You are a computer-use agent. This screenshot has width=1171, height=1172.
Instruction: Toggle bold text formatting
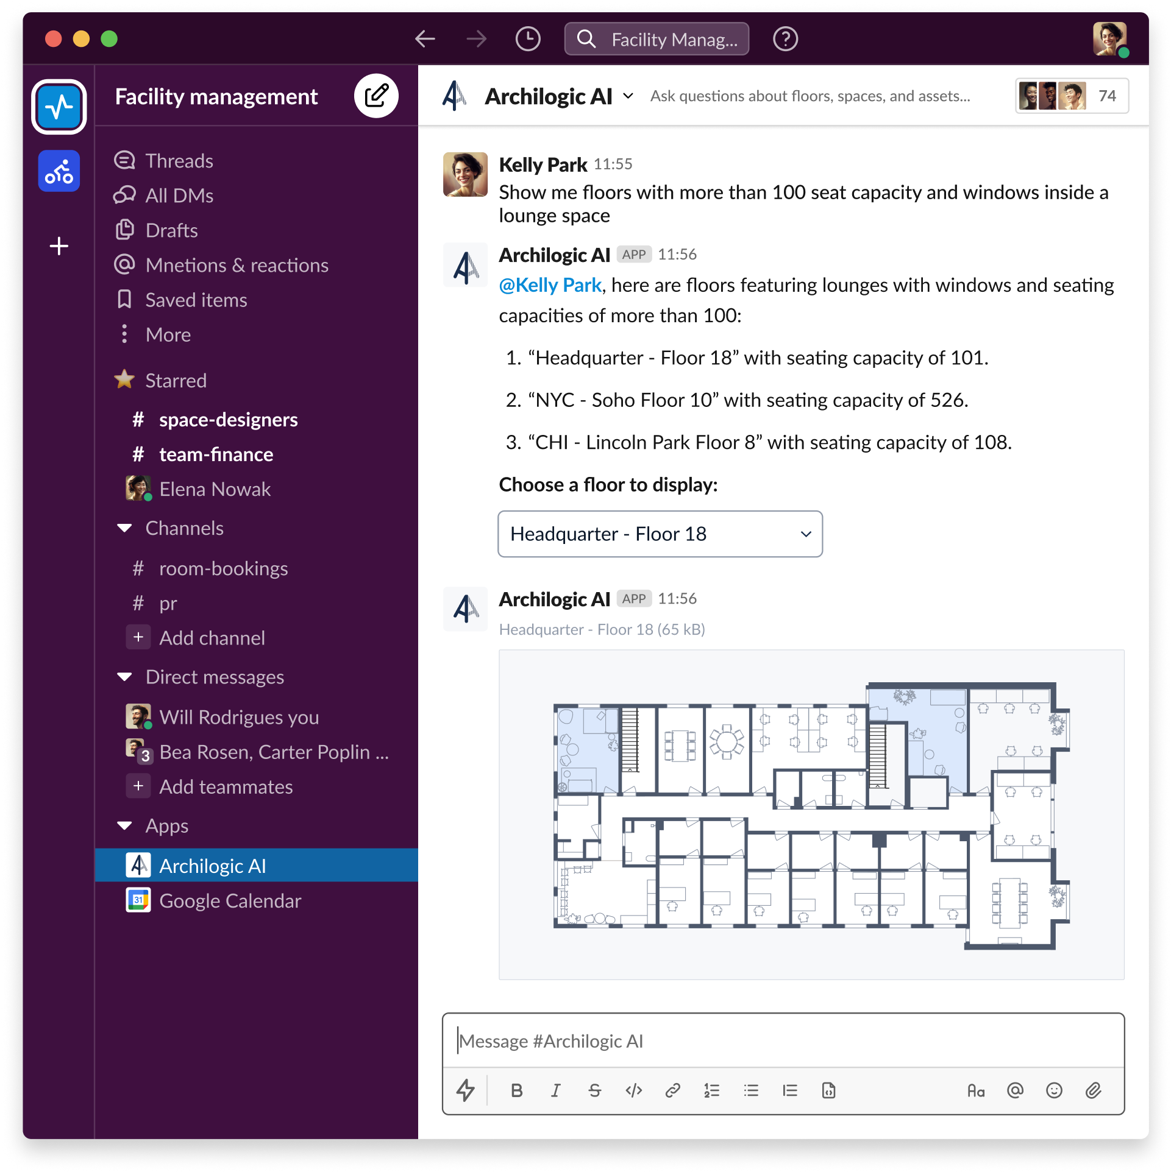(517, 1090)
